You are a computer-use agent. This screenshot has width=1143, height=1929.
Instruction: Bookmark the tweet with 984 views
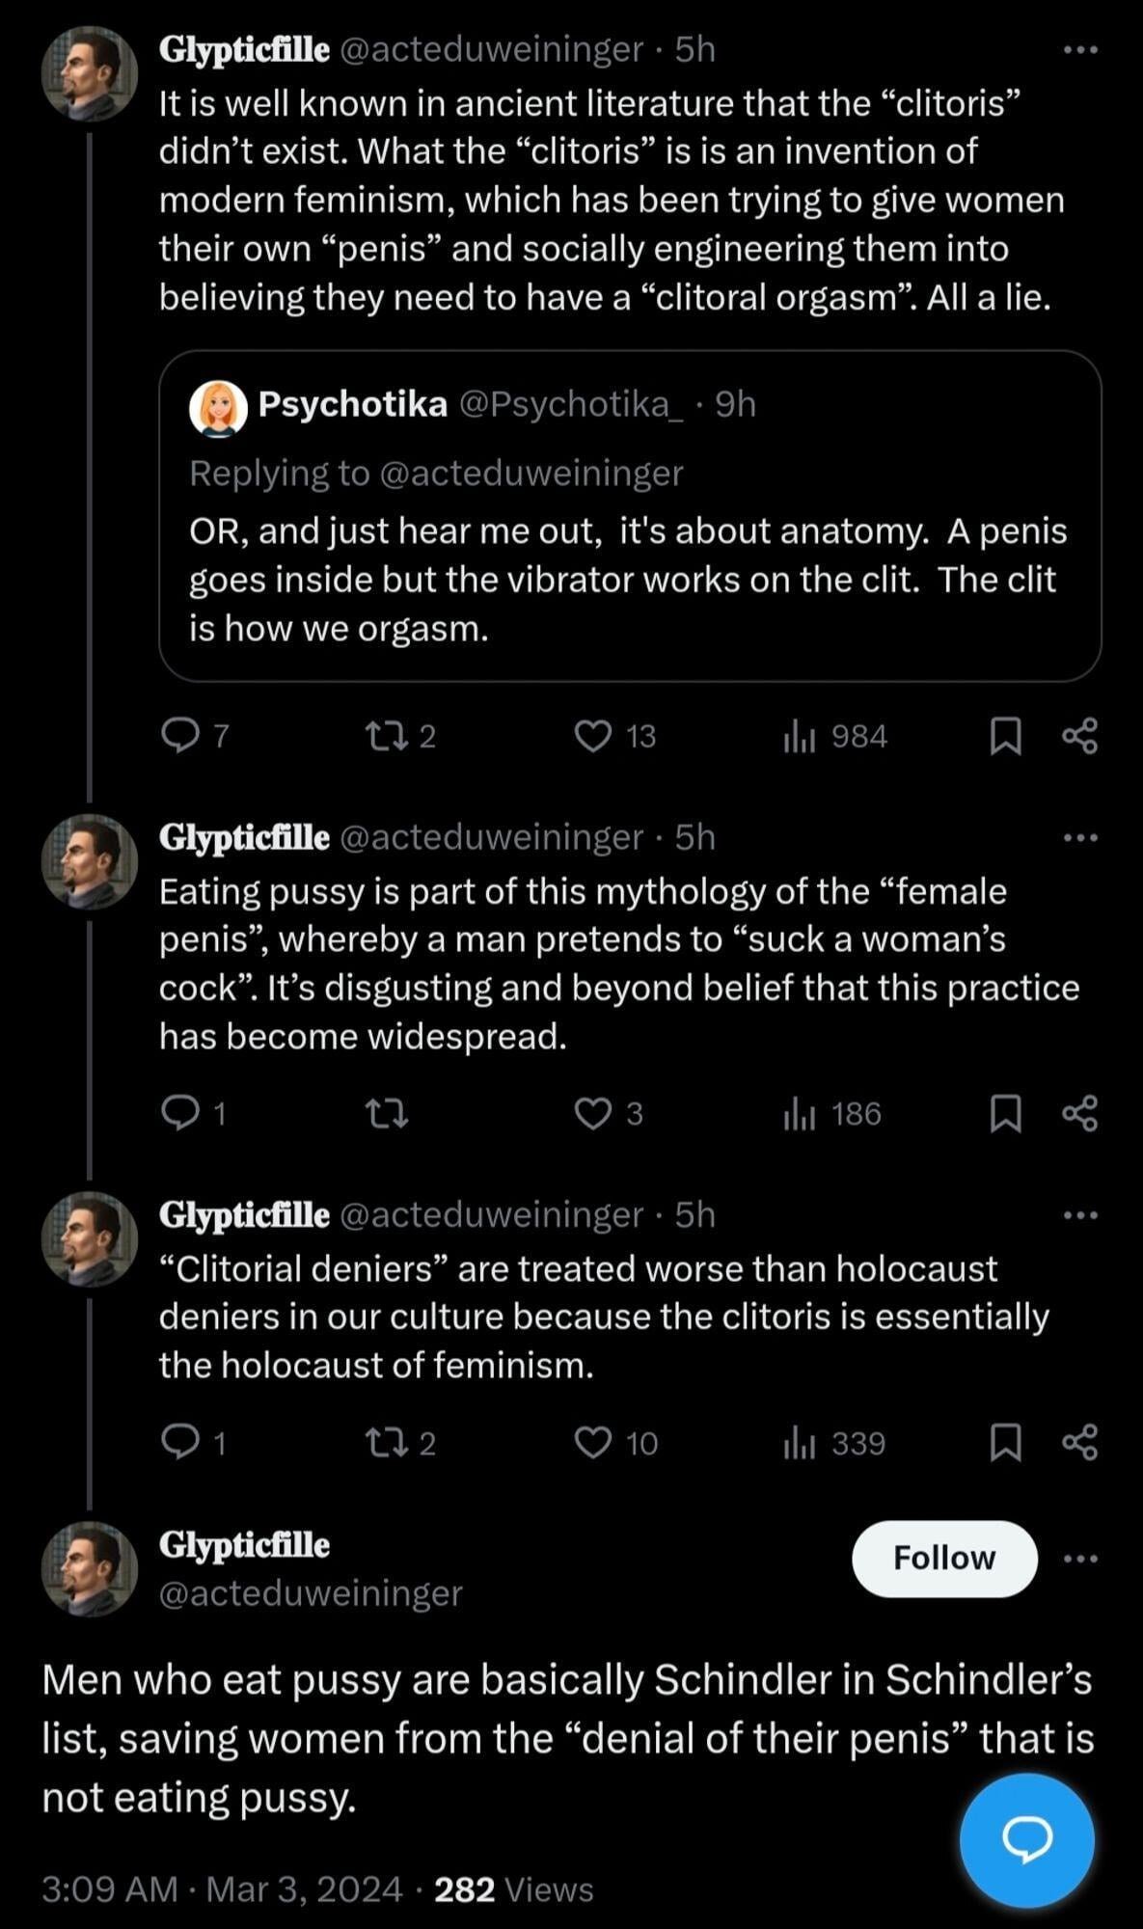1005,737
